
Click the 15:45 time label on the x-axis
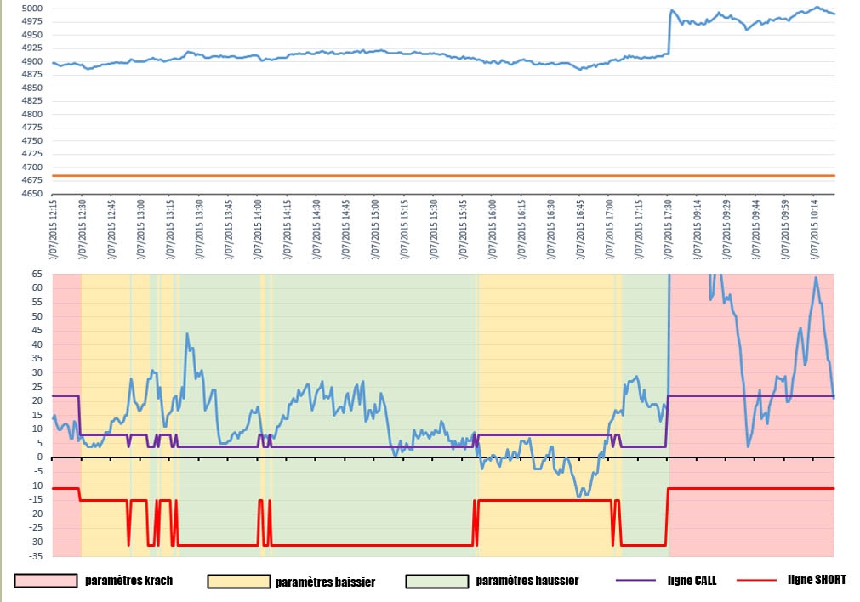coord(464,230)
